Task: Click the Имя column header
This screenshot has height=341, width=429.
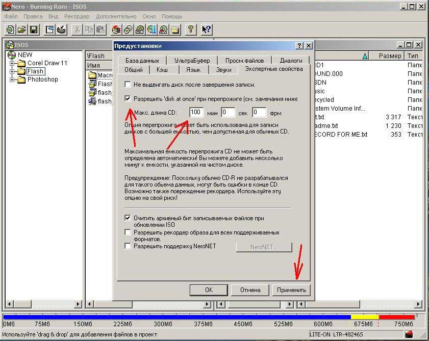Action: point(99,66)
